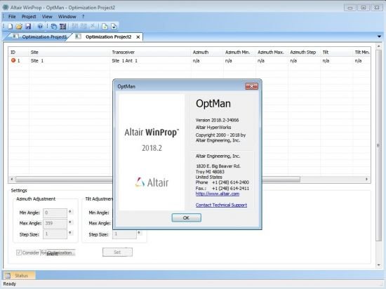Save the project using the floppy disk icon
Viewport: 386px width, 289px height.
tap(28, 27)
